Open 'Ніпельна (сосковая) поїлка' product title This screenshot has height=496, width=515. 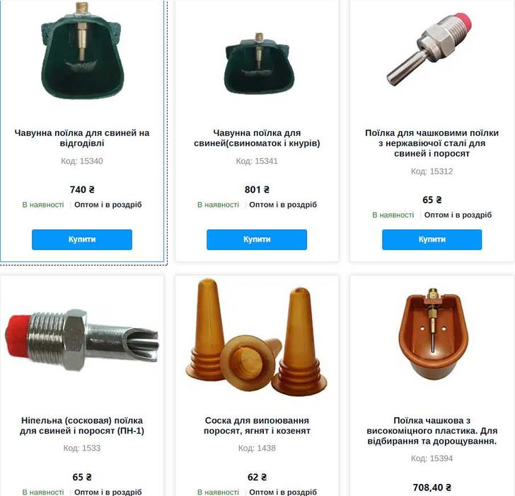pos(82,425)
